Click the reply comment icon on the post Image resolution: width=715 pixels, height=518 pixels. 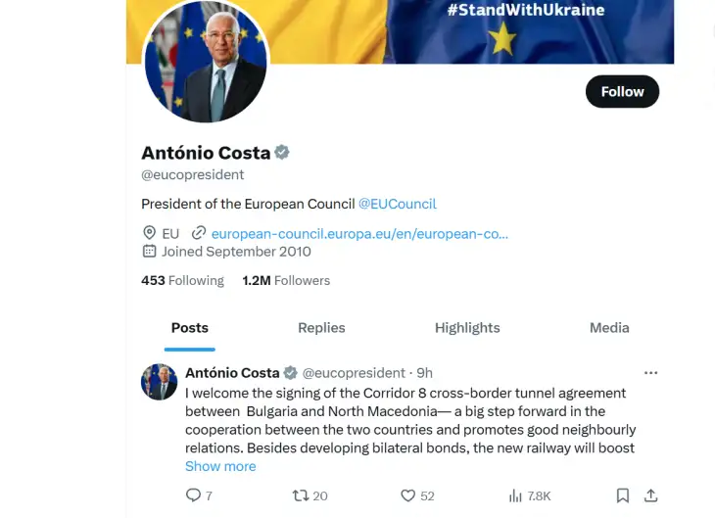coord(193,495)
